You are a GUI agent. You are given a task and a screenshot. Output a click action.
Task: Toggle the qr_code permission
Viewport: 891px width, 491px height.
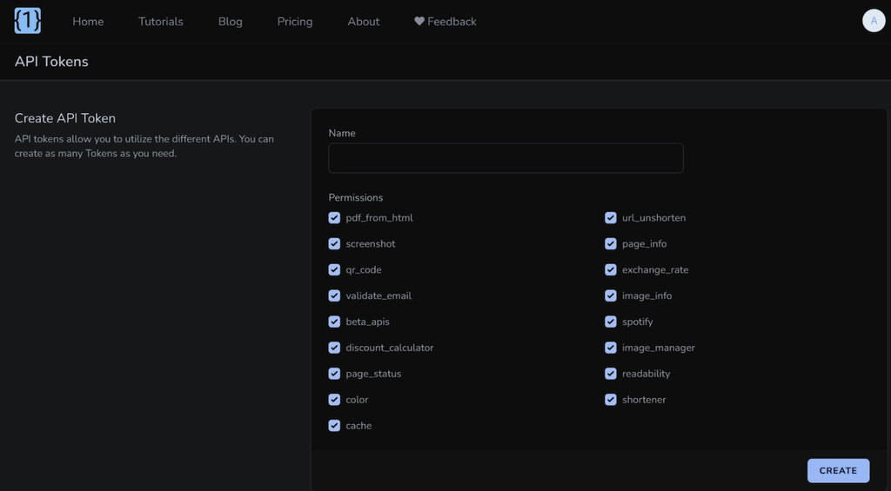coord(334,270)
